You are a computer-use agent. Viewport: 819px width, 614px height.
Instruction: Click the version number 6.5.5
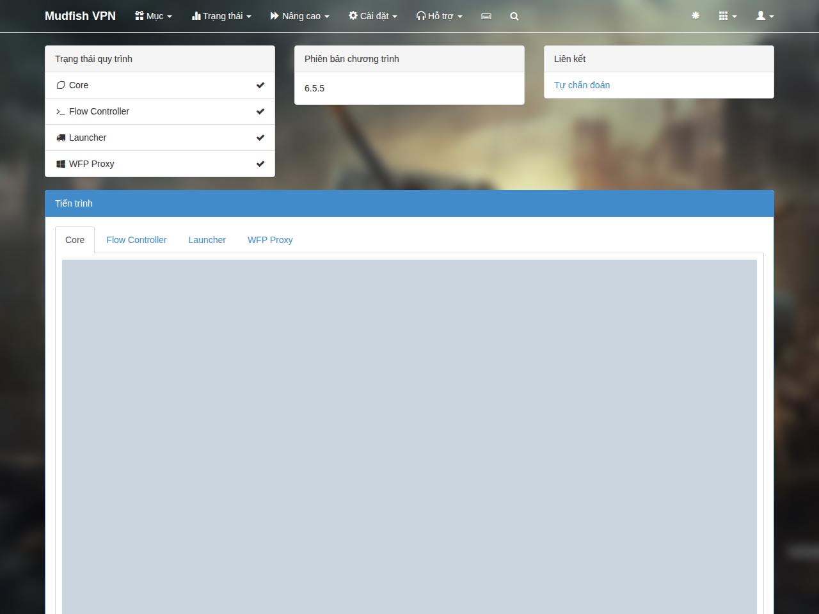(x=315, y=88)
